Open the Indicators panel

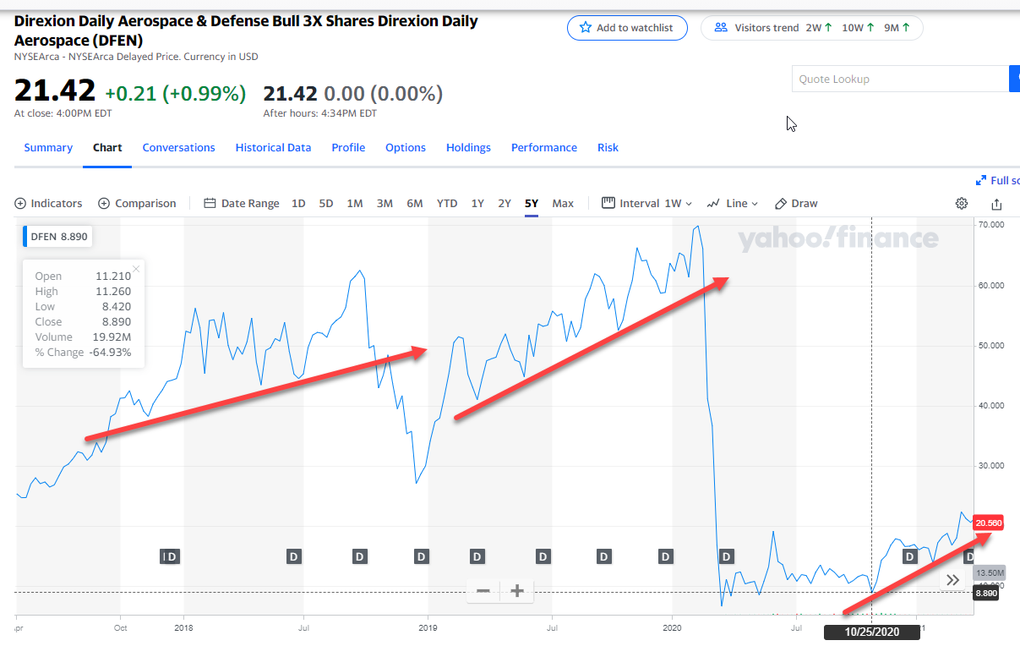point(49,203)
